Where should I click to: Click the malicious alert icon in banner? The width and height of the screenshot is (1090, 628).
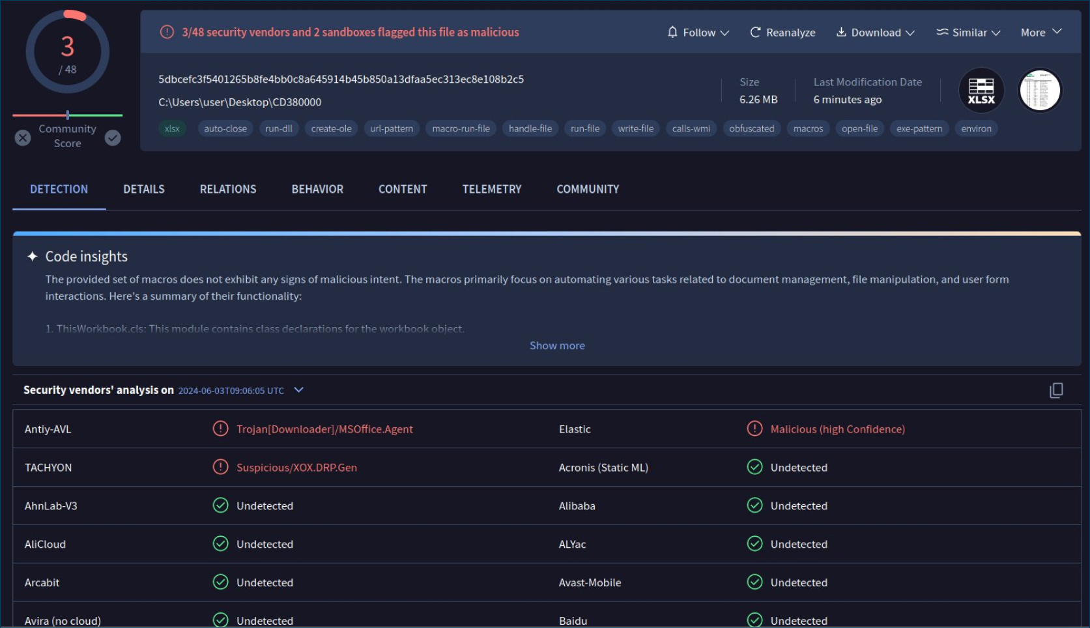(x=167, y=32)
